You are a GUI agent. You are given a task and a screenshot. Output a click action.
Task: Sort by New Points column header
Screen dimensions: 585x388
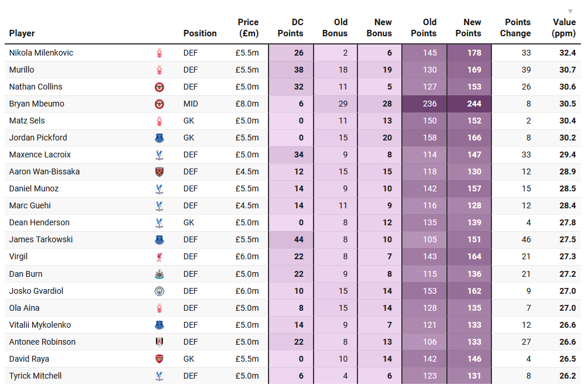[x=468, y=28]
